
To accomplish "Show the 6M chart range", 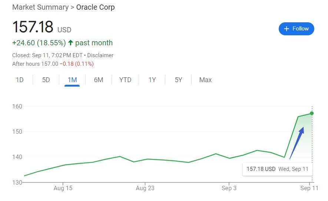I will click(x=99, y=80).
